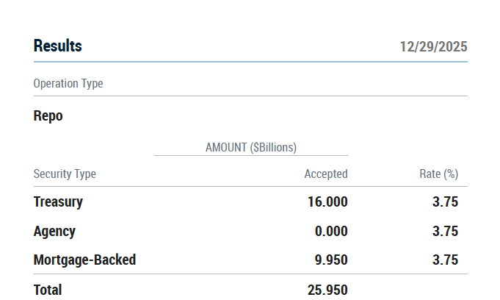Select the Total row label
Viewport: 500px width, 300px height.
(x=48, y=290)
